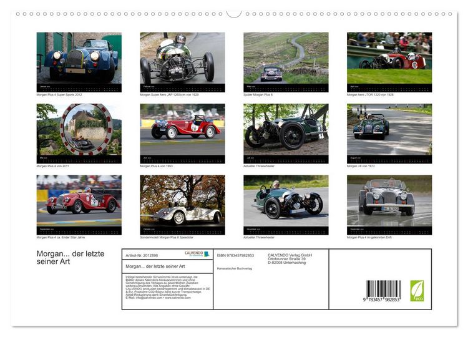
Task: Select caption 'Morgan Super Aero JAP 1260ccm von 1929'
Action: [x=169, y=95]
